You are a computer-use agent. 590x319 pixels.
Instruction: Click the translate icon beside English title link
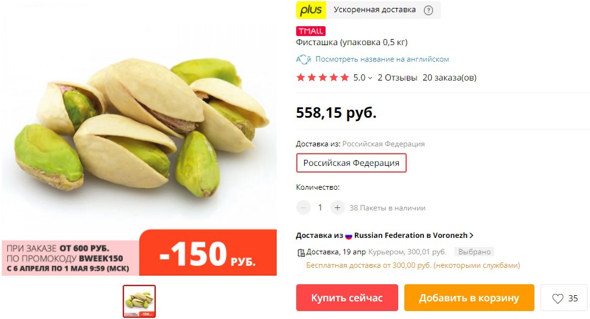tap(304, 59)
